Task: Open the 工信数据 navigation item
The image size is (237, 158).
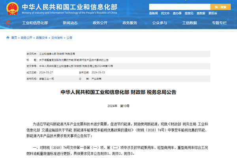Action: (190, 23)
